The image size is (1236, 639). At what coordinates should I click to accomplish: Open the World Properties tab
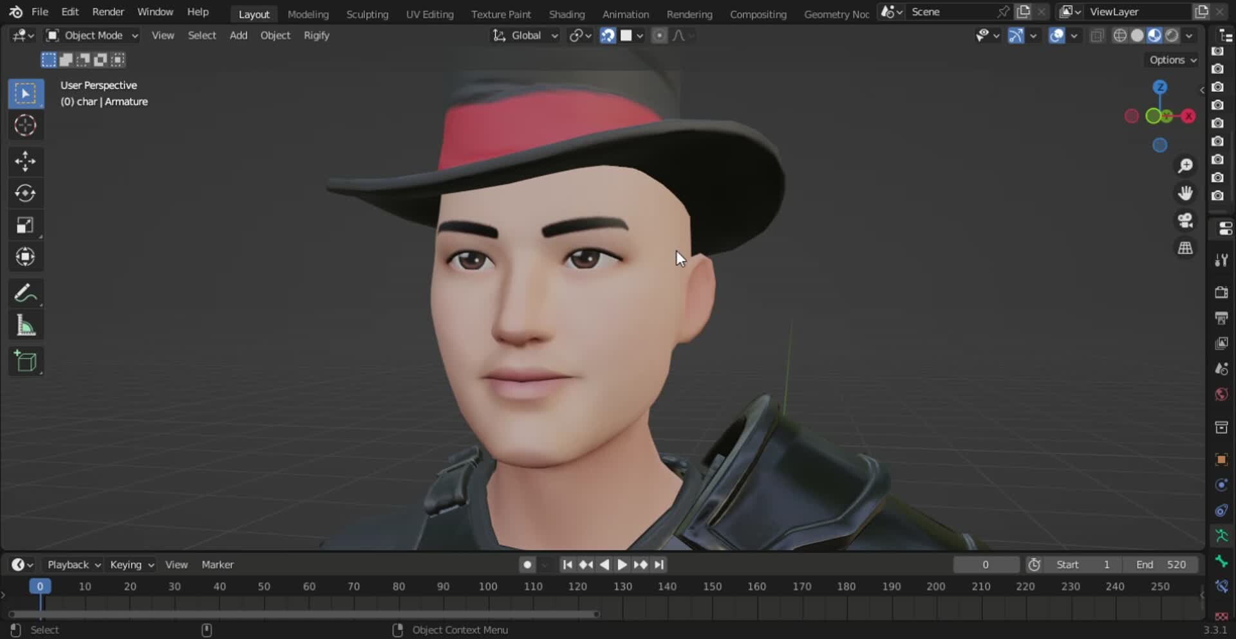click(x=1221, y=394)
